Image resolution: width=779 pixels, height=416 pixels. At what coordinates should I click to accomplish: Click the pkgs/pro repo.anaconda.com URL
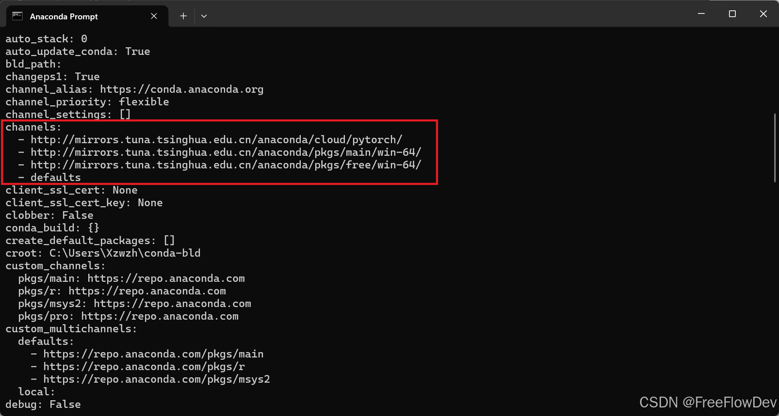160,316
